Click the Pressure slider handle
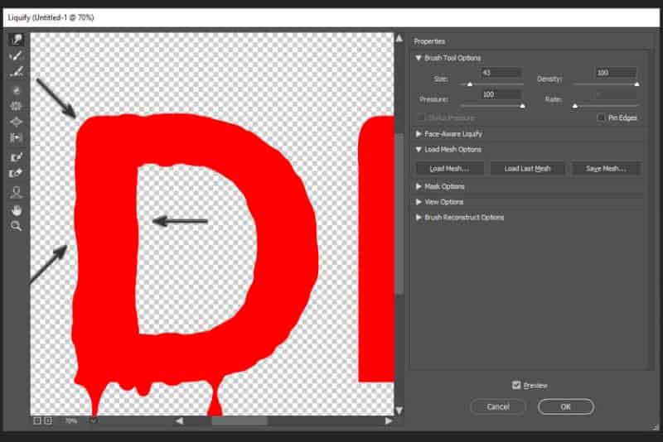 523,106
